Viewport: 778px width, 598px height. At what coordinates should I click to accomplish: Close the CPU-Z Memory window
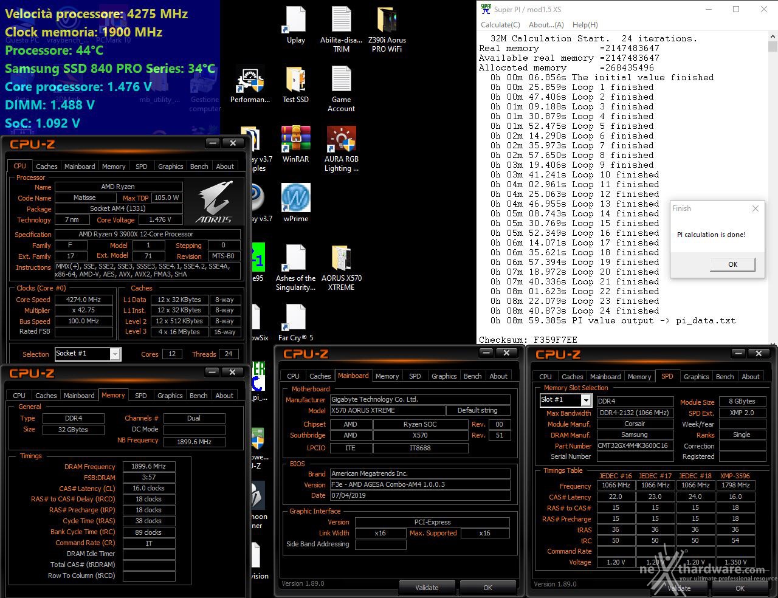[x=232, y=373]
